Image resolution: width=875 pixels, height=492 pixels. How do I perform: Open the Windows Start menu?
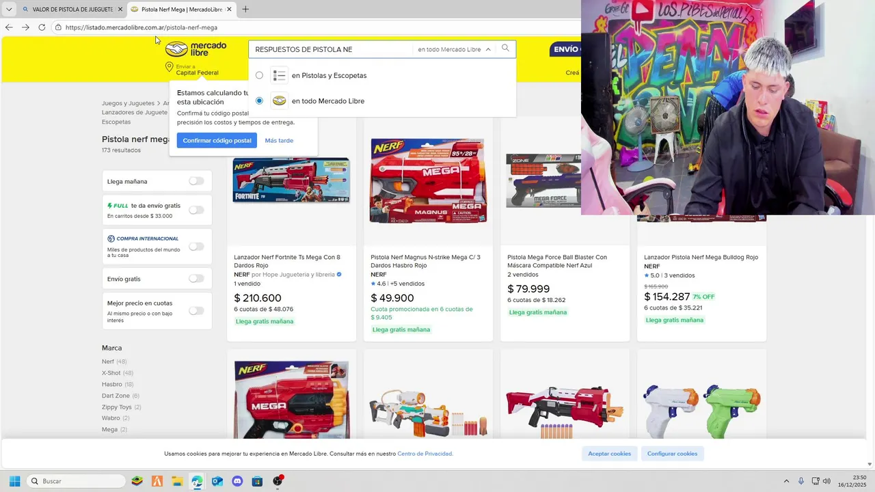[x=14, y=481]
